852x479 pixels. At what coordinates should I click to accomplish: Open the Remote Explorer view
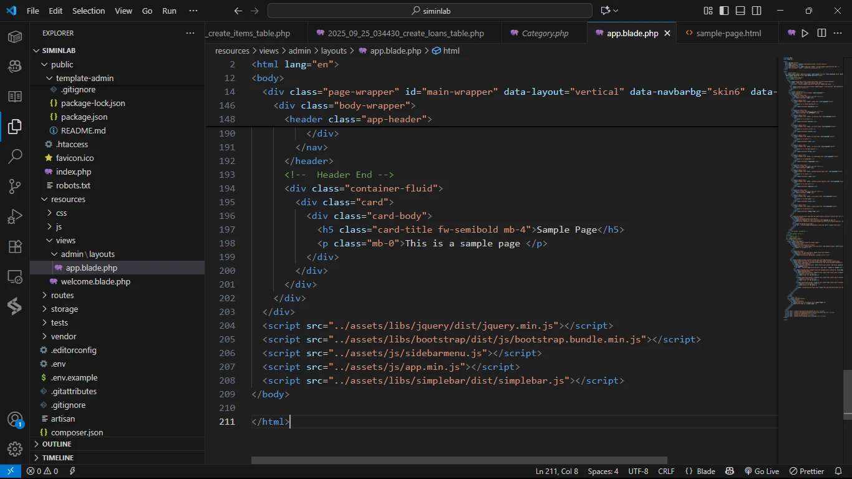tap(15, 276)
